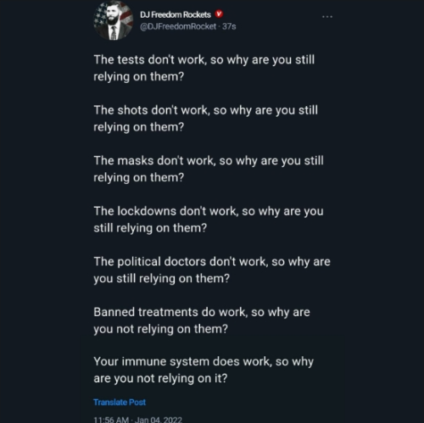Open the three-dot more options menu

click(x=327, y=17)
